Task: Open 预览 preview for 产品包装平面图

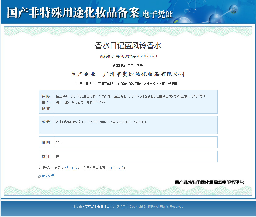Action: click(66, 168)
